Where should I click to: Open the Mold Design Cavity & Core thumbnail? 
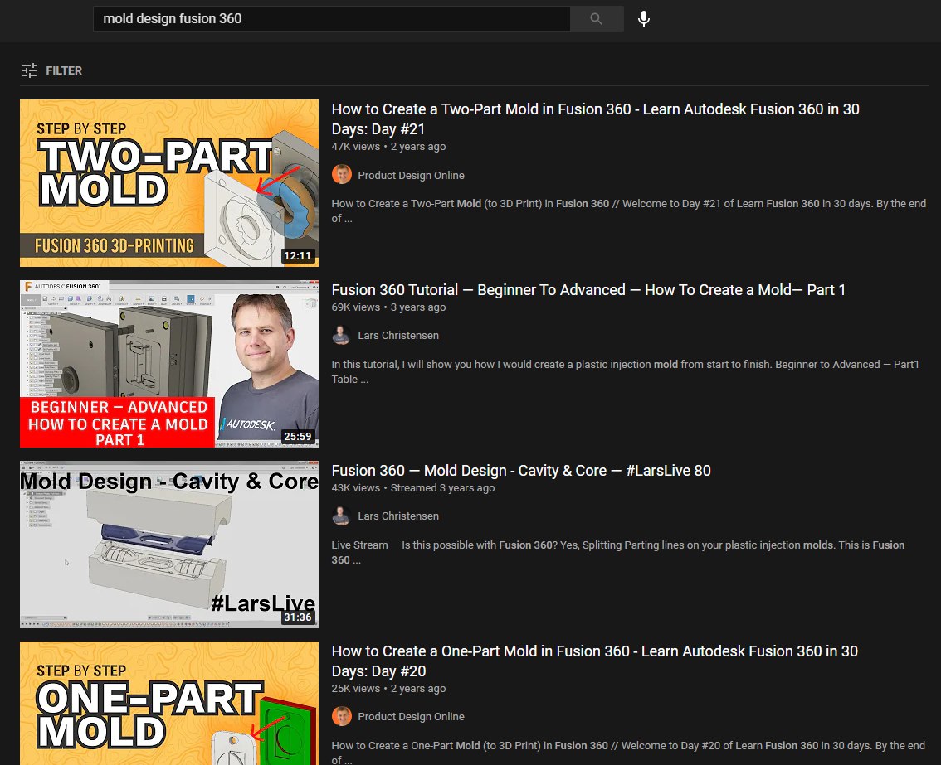tap(169, 545)
